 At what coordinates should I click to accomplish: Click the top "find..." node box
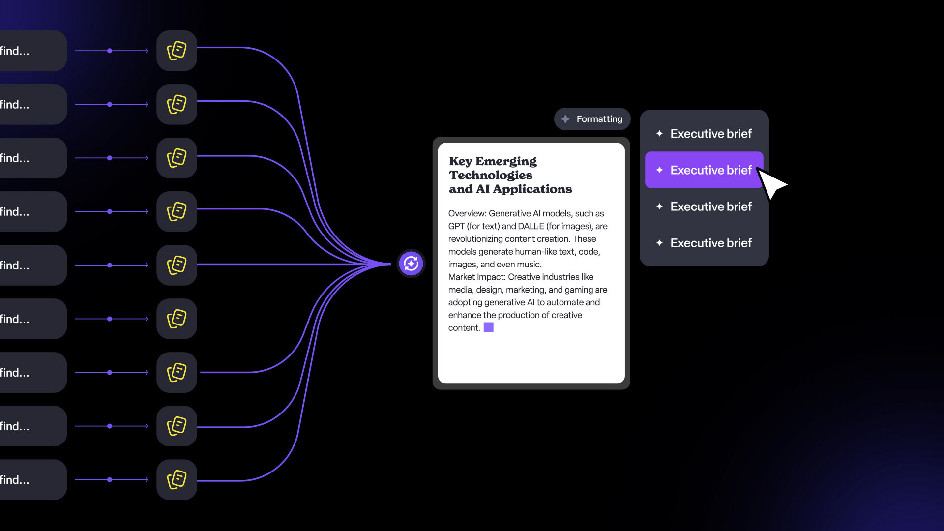pos(29,51)
